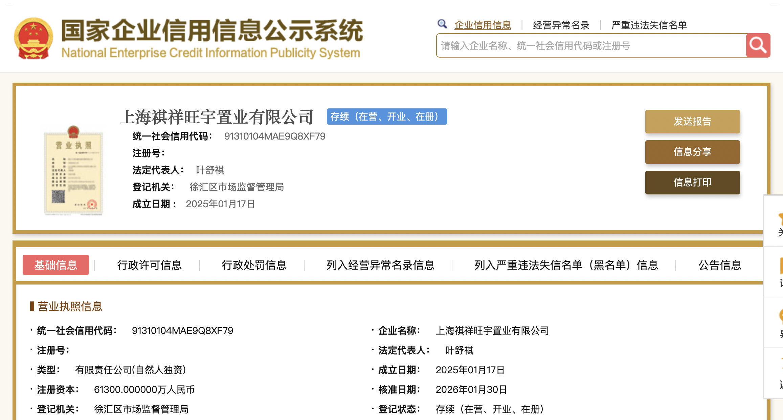Screen dimensions: 783x420
Task: Select the 严重违法失信名单 search category
Action: (x=649, y=25)
